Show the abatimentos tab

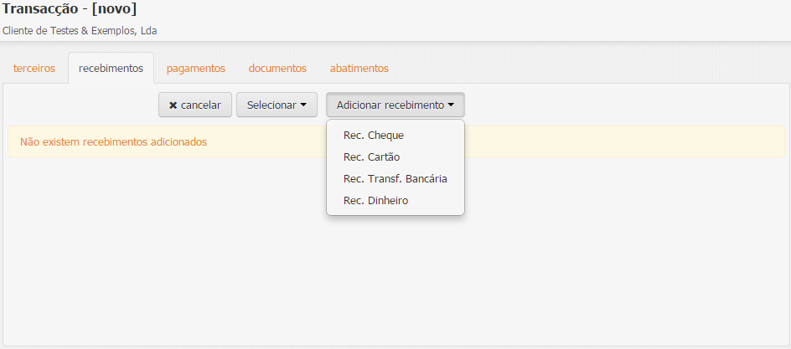click(359, 69)
